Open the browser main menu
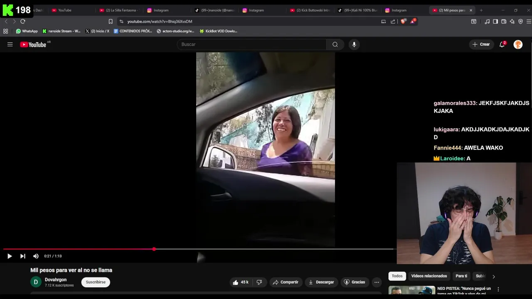The height and width of the screenshot is (299, 532). click(529, 22)
